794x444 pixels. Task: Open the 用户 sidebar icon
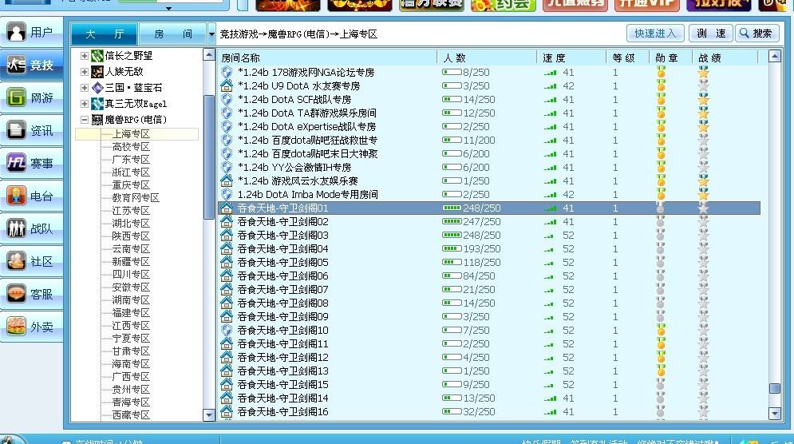pos(17,33)
